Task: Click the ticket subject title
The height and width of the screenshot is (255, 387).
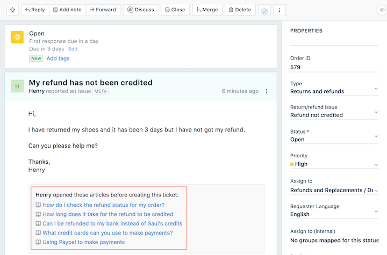Action: (91, 83)
